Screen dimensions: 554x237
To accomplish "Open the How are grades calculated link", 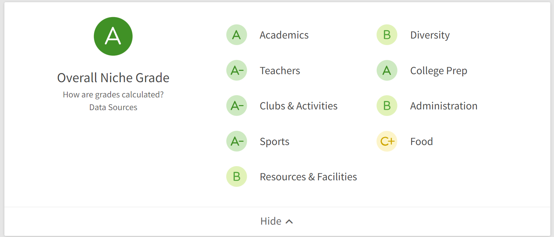I will pos(113,94).
